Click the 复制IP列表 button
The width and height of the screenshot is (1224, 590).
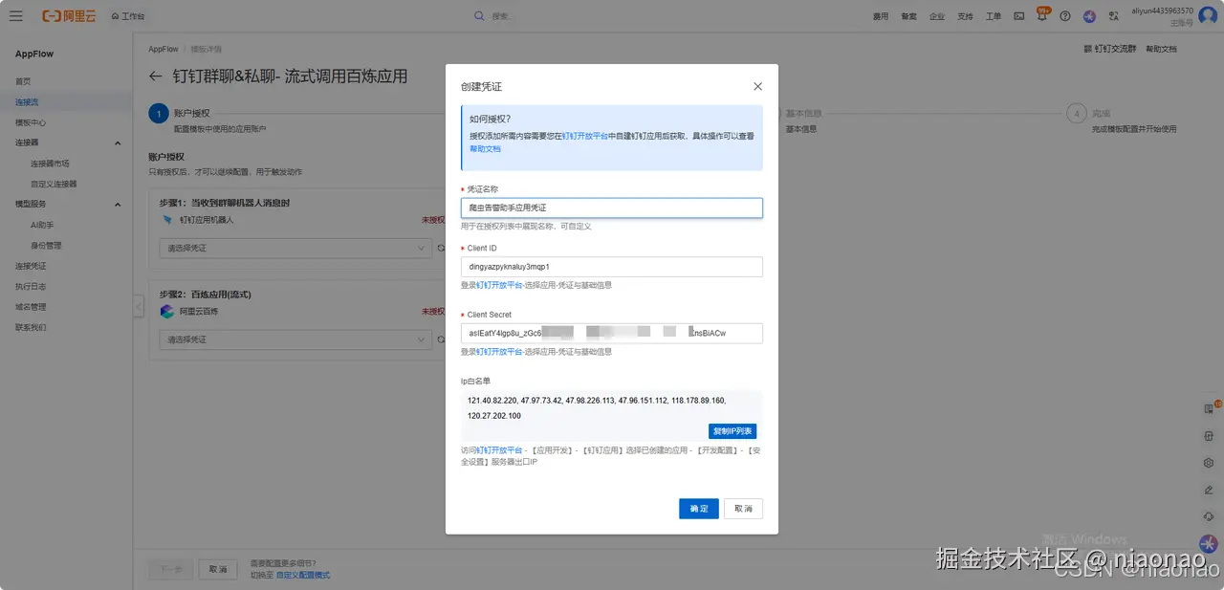[733, 430]
